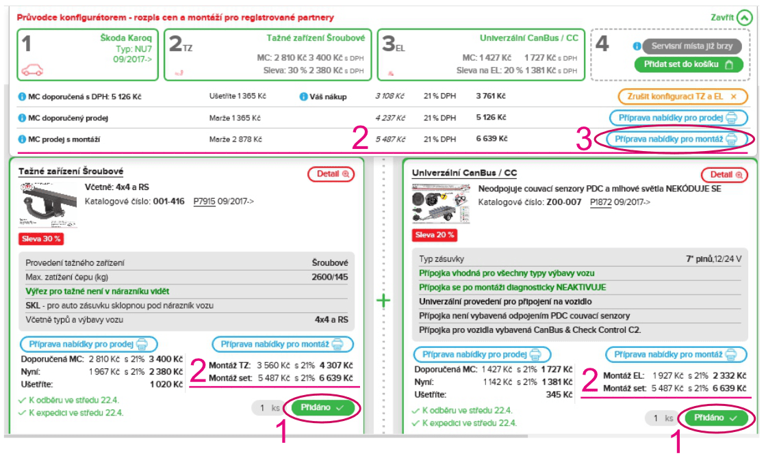Screen dimensions: 766x460
Task: Open the P7915 catalog link
Action: point(204,202)
